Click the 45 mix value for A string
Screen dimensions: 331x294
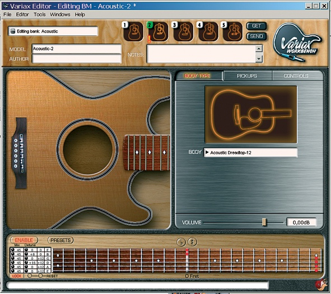click(19, 267)
